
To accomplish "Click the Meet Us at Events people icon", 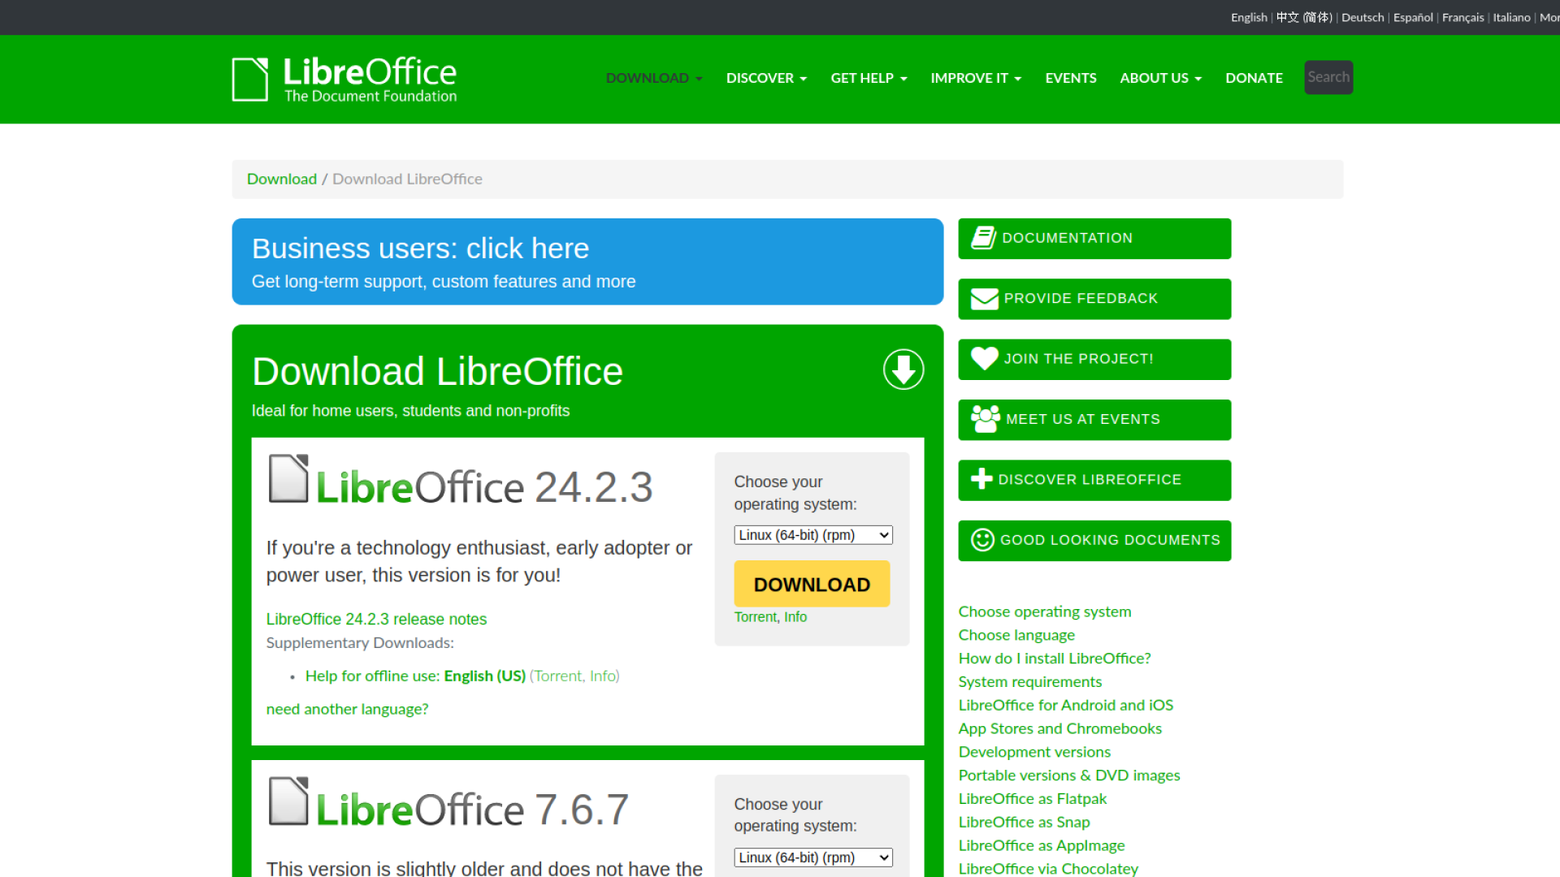I will [985, 419].
